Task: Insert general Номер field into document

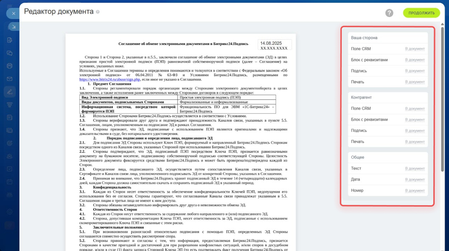Action: (415, 191)
